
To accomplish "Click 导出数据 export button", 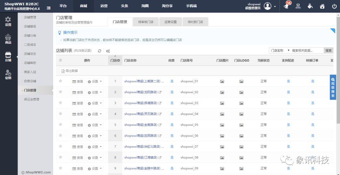I will coord(70,71).
